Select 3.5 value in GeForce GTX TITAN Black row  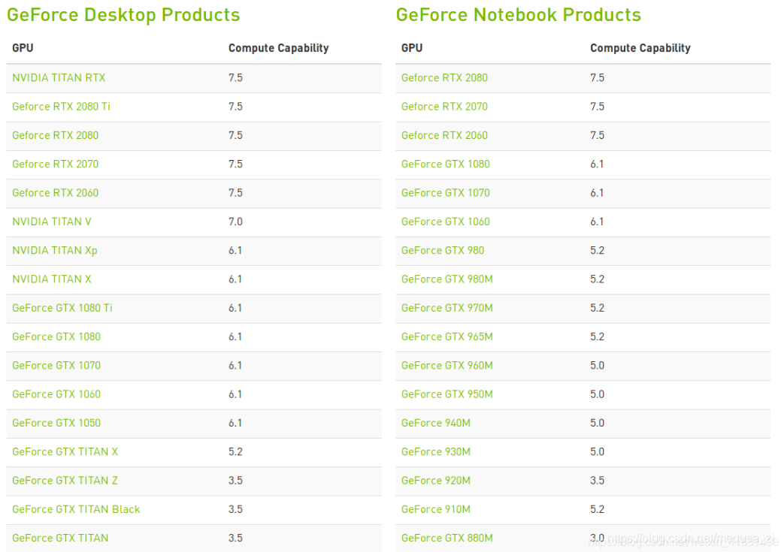click(x=235, y=510)
